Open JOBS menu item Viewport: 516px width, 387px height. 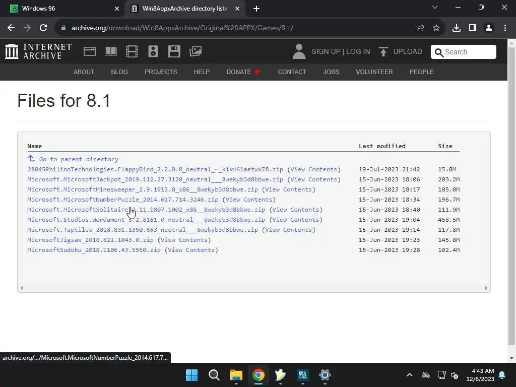[x=331, y=72]
